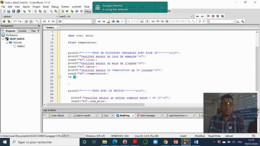Open the Edit menu

pos(10,6)
